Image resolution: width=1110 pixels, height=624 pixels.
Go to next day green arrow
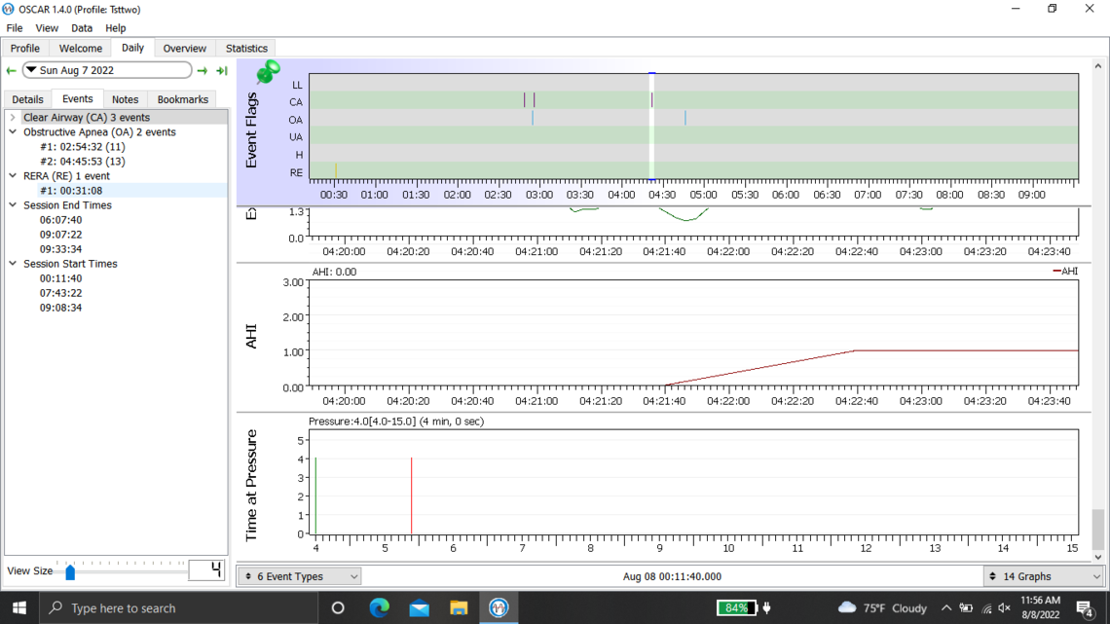coord(203,71)
